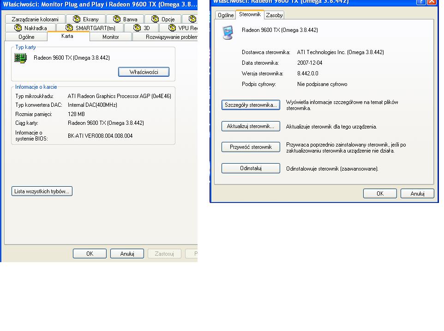
Task: Click Lista wszystkich trybów button
Action: (x=42, y=191)
